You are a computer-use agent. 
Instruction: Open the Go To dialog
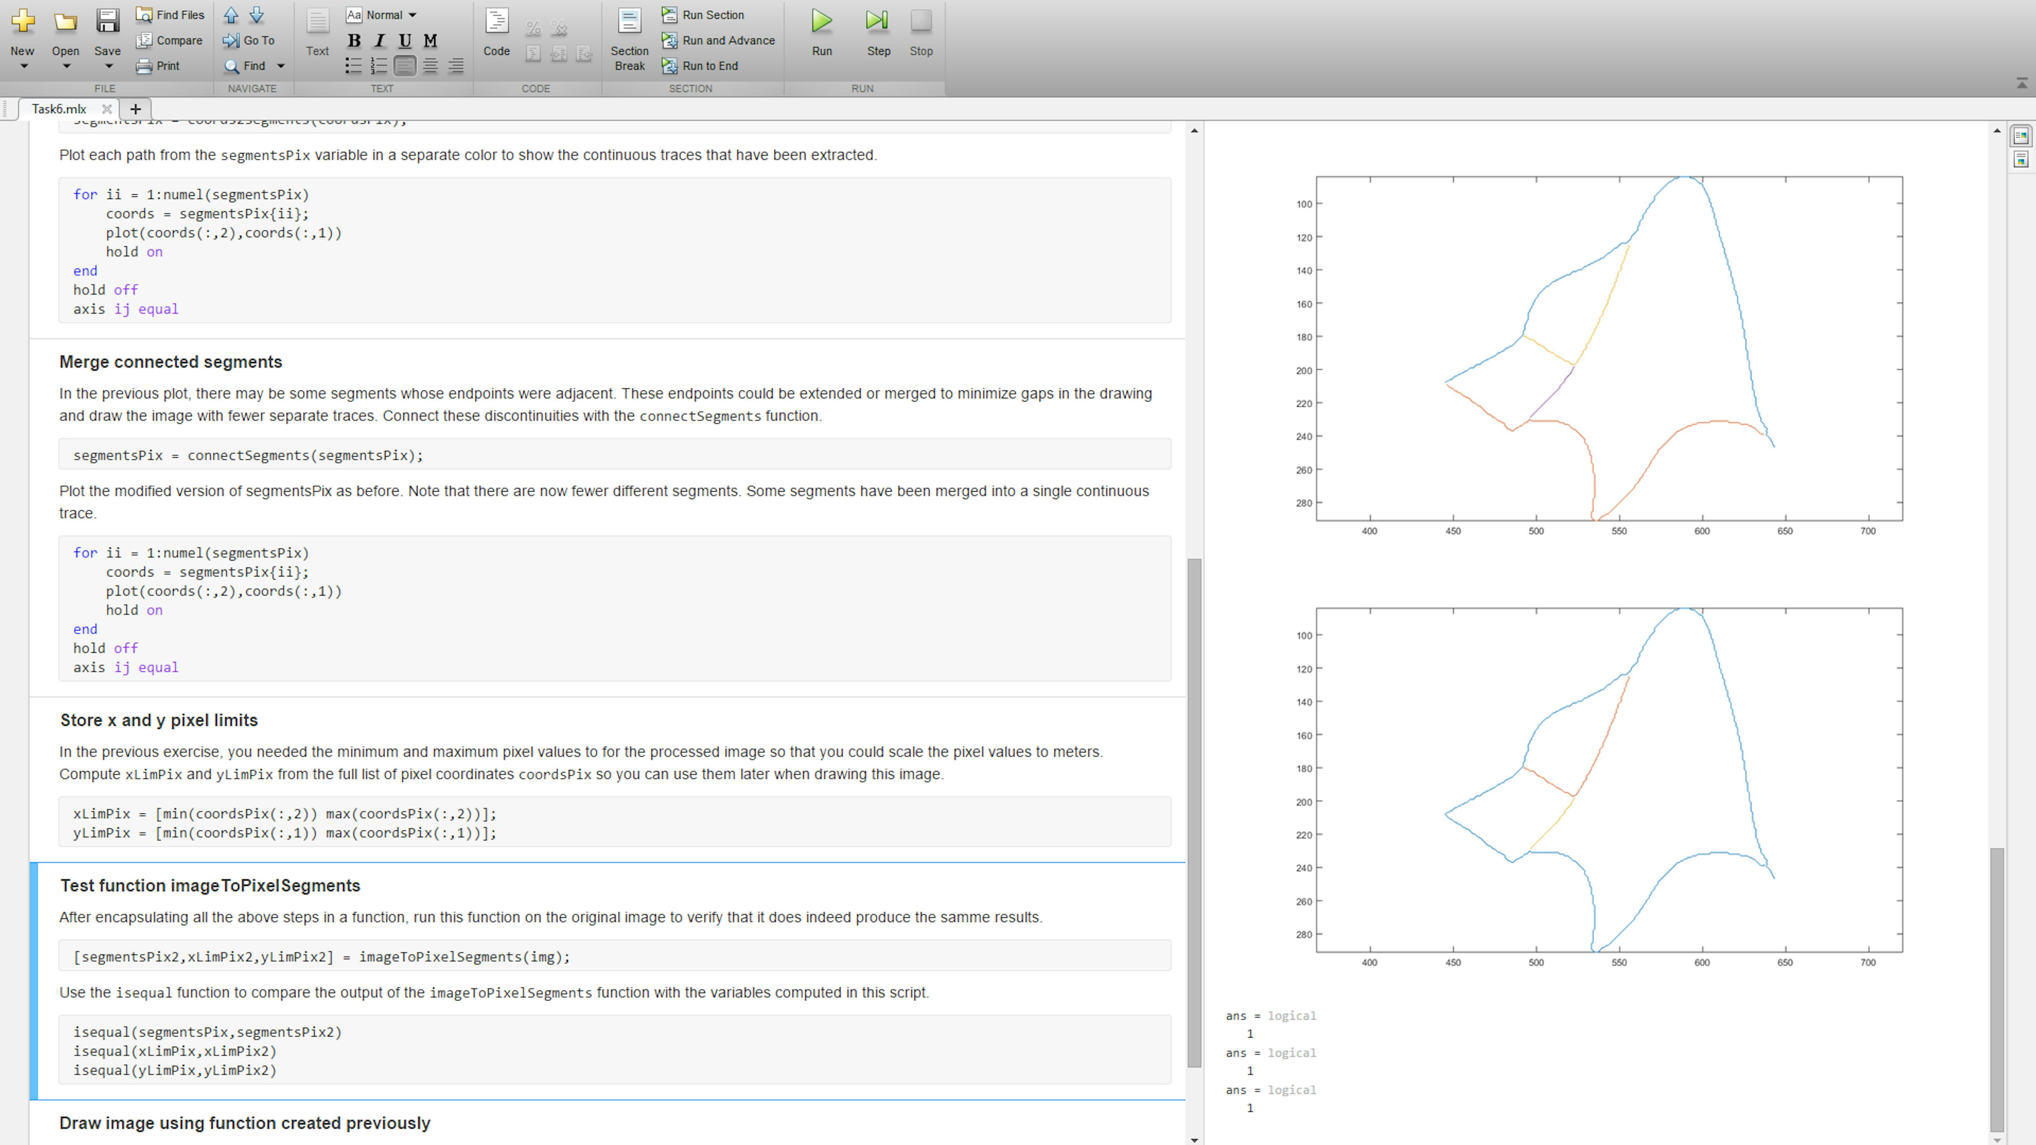[x=249, y=40]
